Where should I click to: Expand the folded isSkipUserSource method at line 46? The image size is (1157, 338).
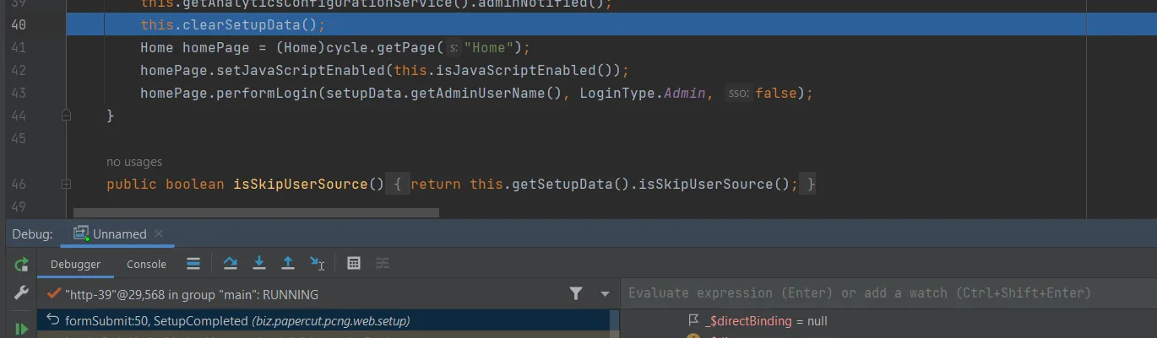(x=66, y=184)
